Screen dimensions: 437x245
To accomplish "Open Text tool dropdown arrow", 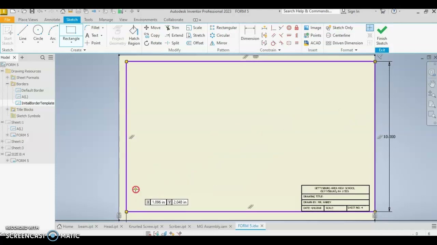I will (x=101, y=35).
